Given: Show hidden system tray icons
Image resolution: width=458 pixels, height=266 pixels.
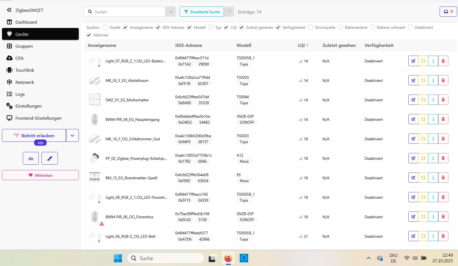Looking at the screenshot, I should click(368, 258).
